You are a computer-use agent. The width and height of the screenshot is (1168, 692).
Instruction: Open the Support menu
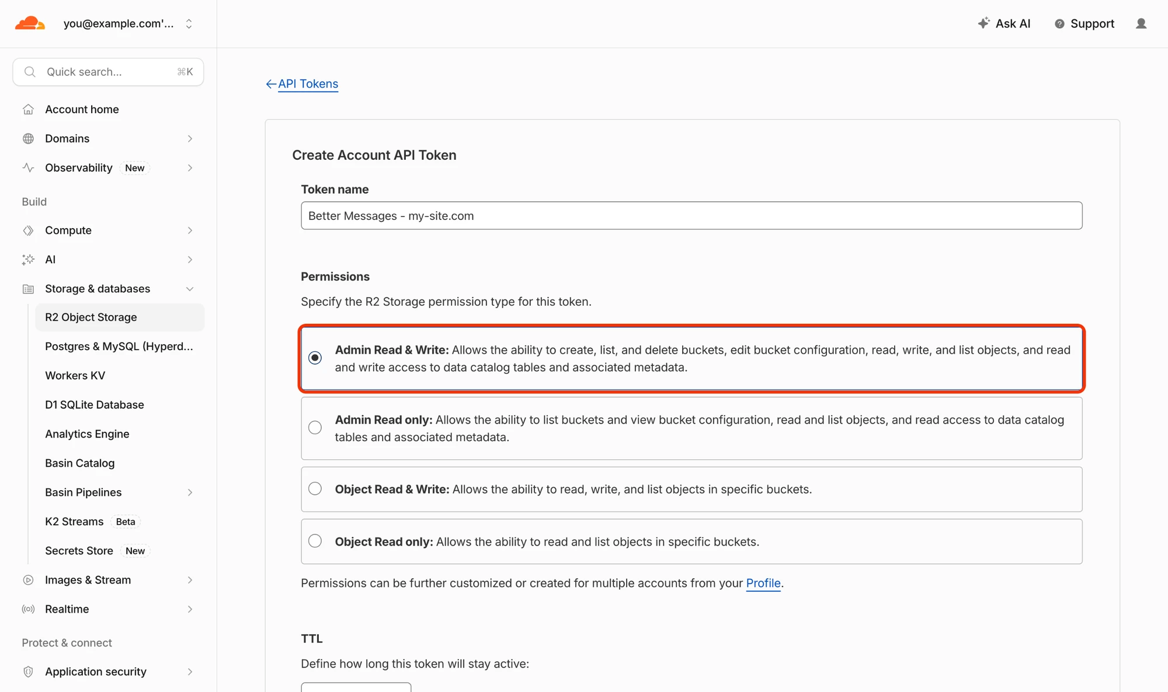coord(1084,24)
